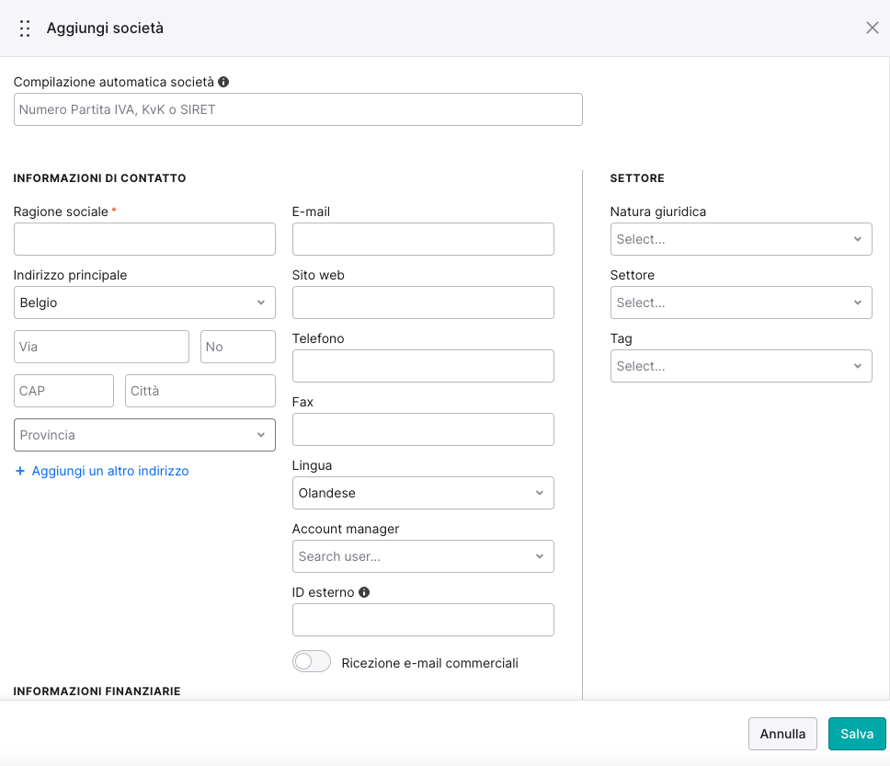Viewport: 890px width, 766px height.
Task: Click info icon next to Compilazione automatica società
Action: coord(223,82)
